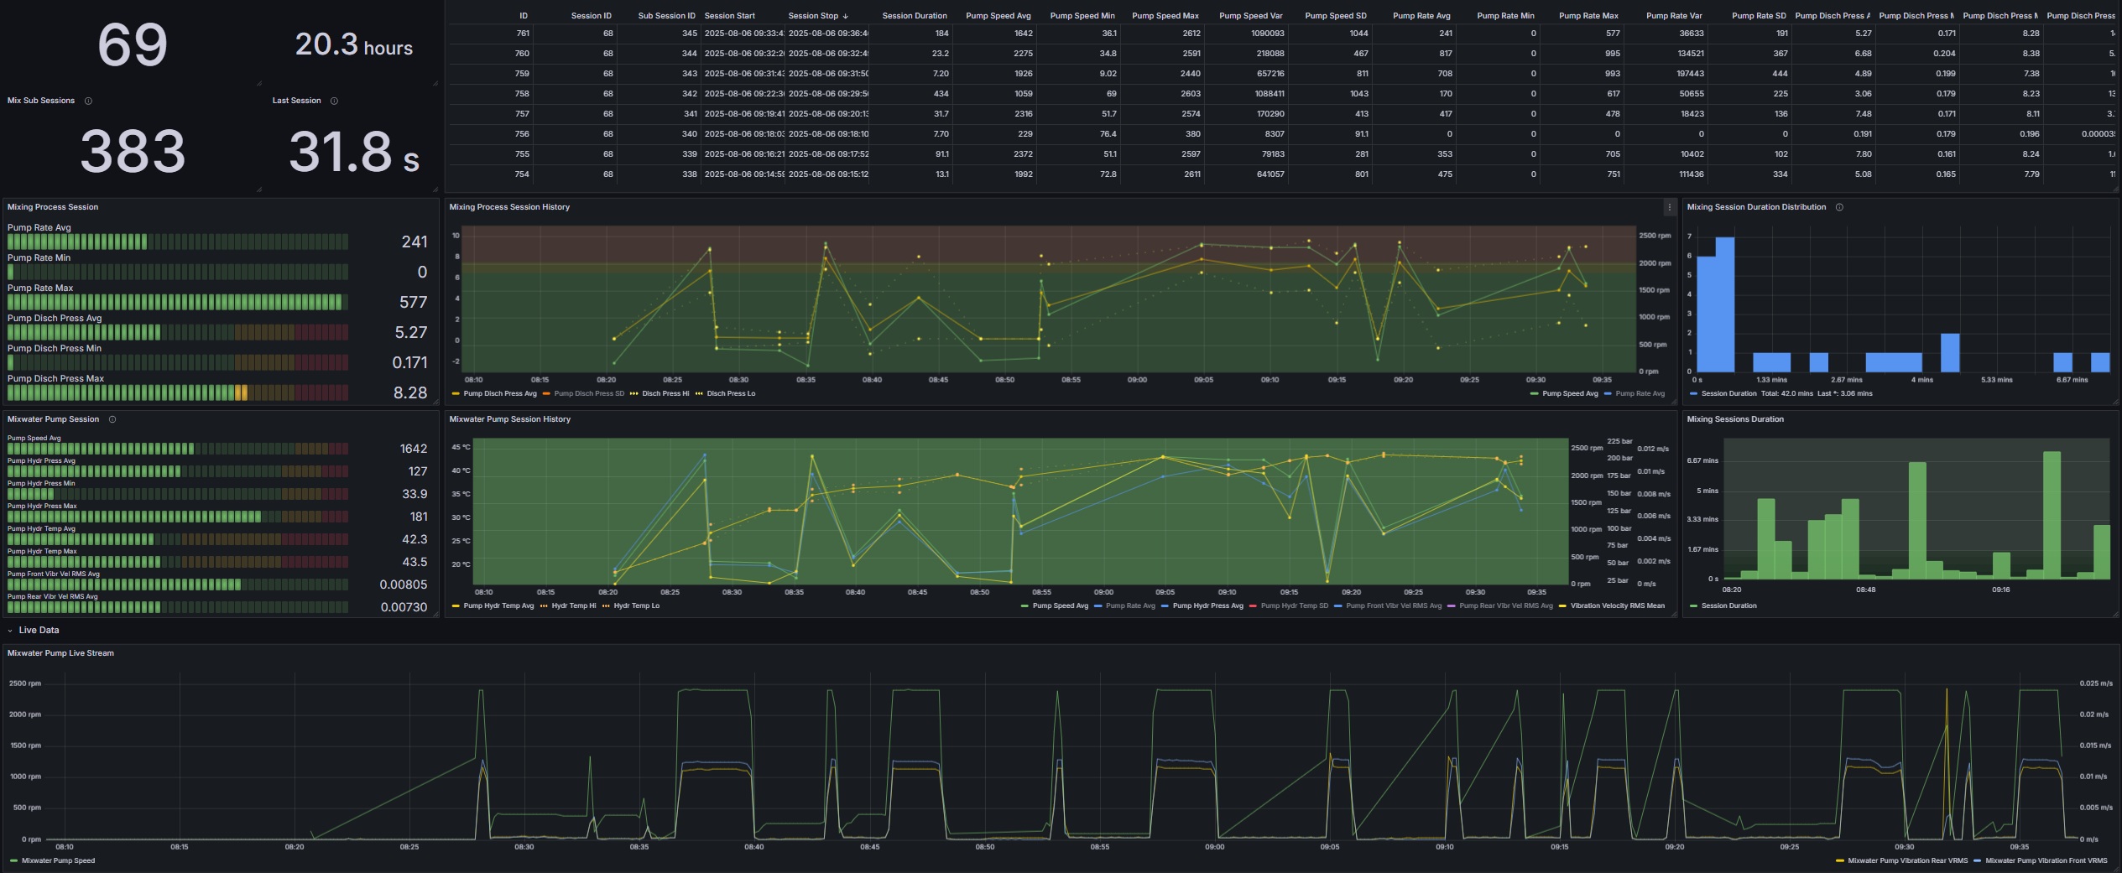Image resolution: width=2122 pixels, height=873 pixels.
Task: Click resize handle of Mixing Sessions Duration panel
Action: [2116, 615]
